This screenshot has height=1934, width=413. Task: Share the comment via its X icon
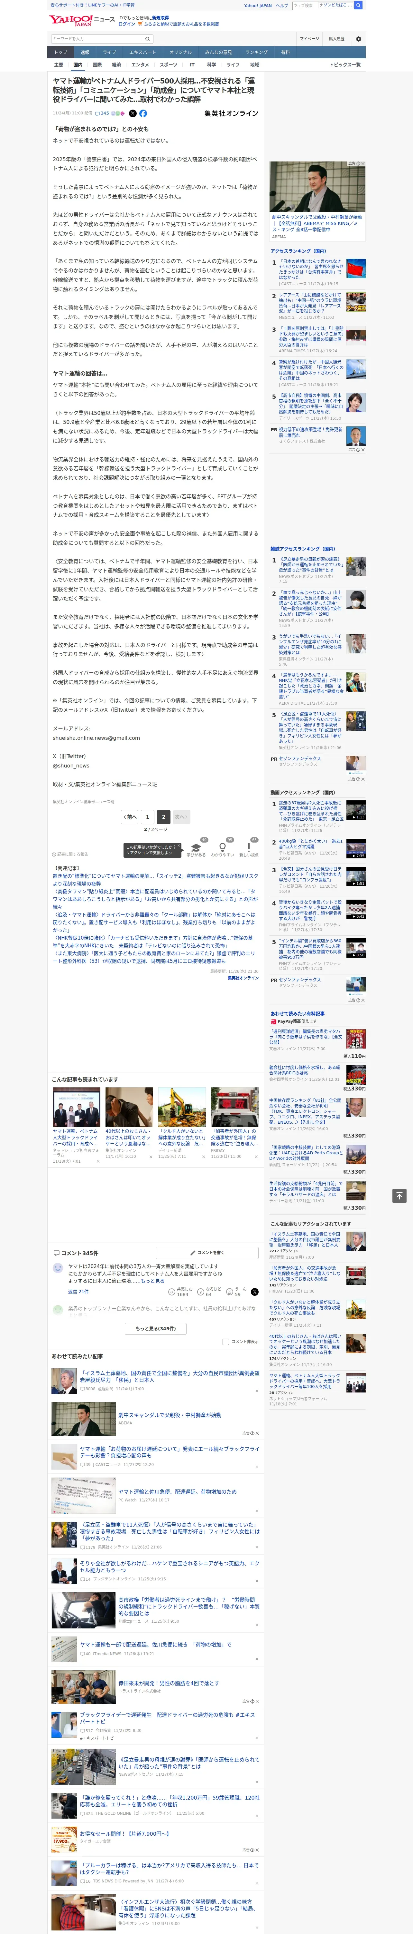coord(254,1292)
